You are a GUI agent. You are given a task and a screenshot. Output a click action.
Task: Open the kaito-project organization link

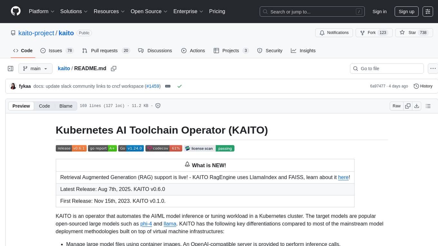point(36,33)
